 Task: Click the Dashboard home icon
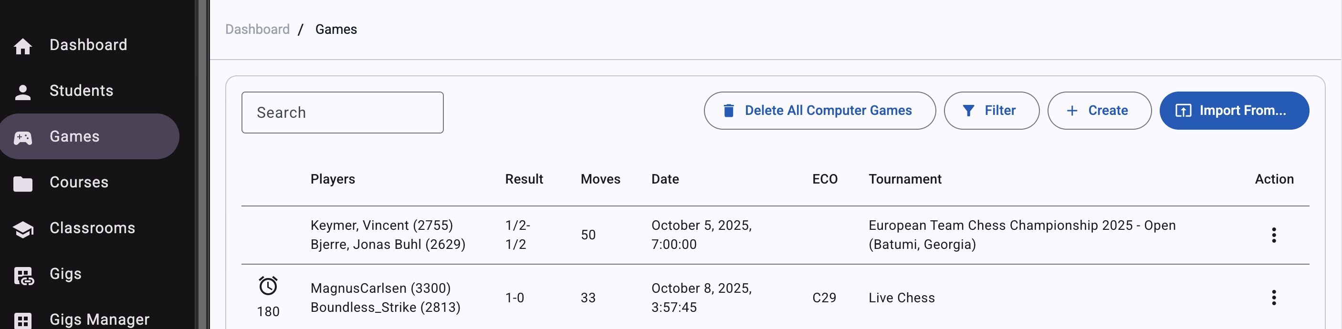(23, 46)
